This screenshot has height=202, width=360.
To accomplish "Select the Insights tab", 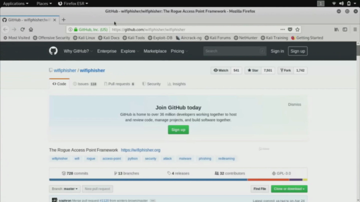I will [x=177, y=84].
